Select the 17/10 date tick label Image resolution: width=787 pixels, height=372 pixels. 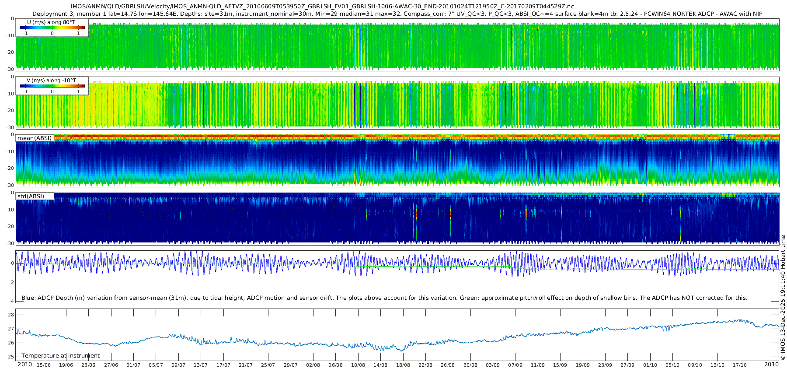point(740,365)
